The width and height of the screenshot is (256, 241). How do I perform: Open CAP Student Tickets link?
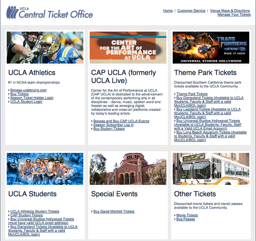pos(26,215)
